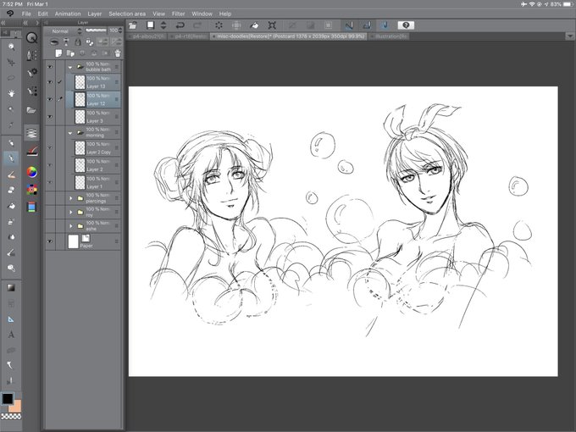The height and width of the screenshot is (432, 576).
Task: Select the transparent checkered color swatch
Action: tap(11, 416)
